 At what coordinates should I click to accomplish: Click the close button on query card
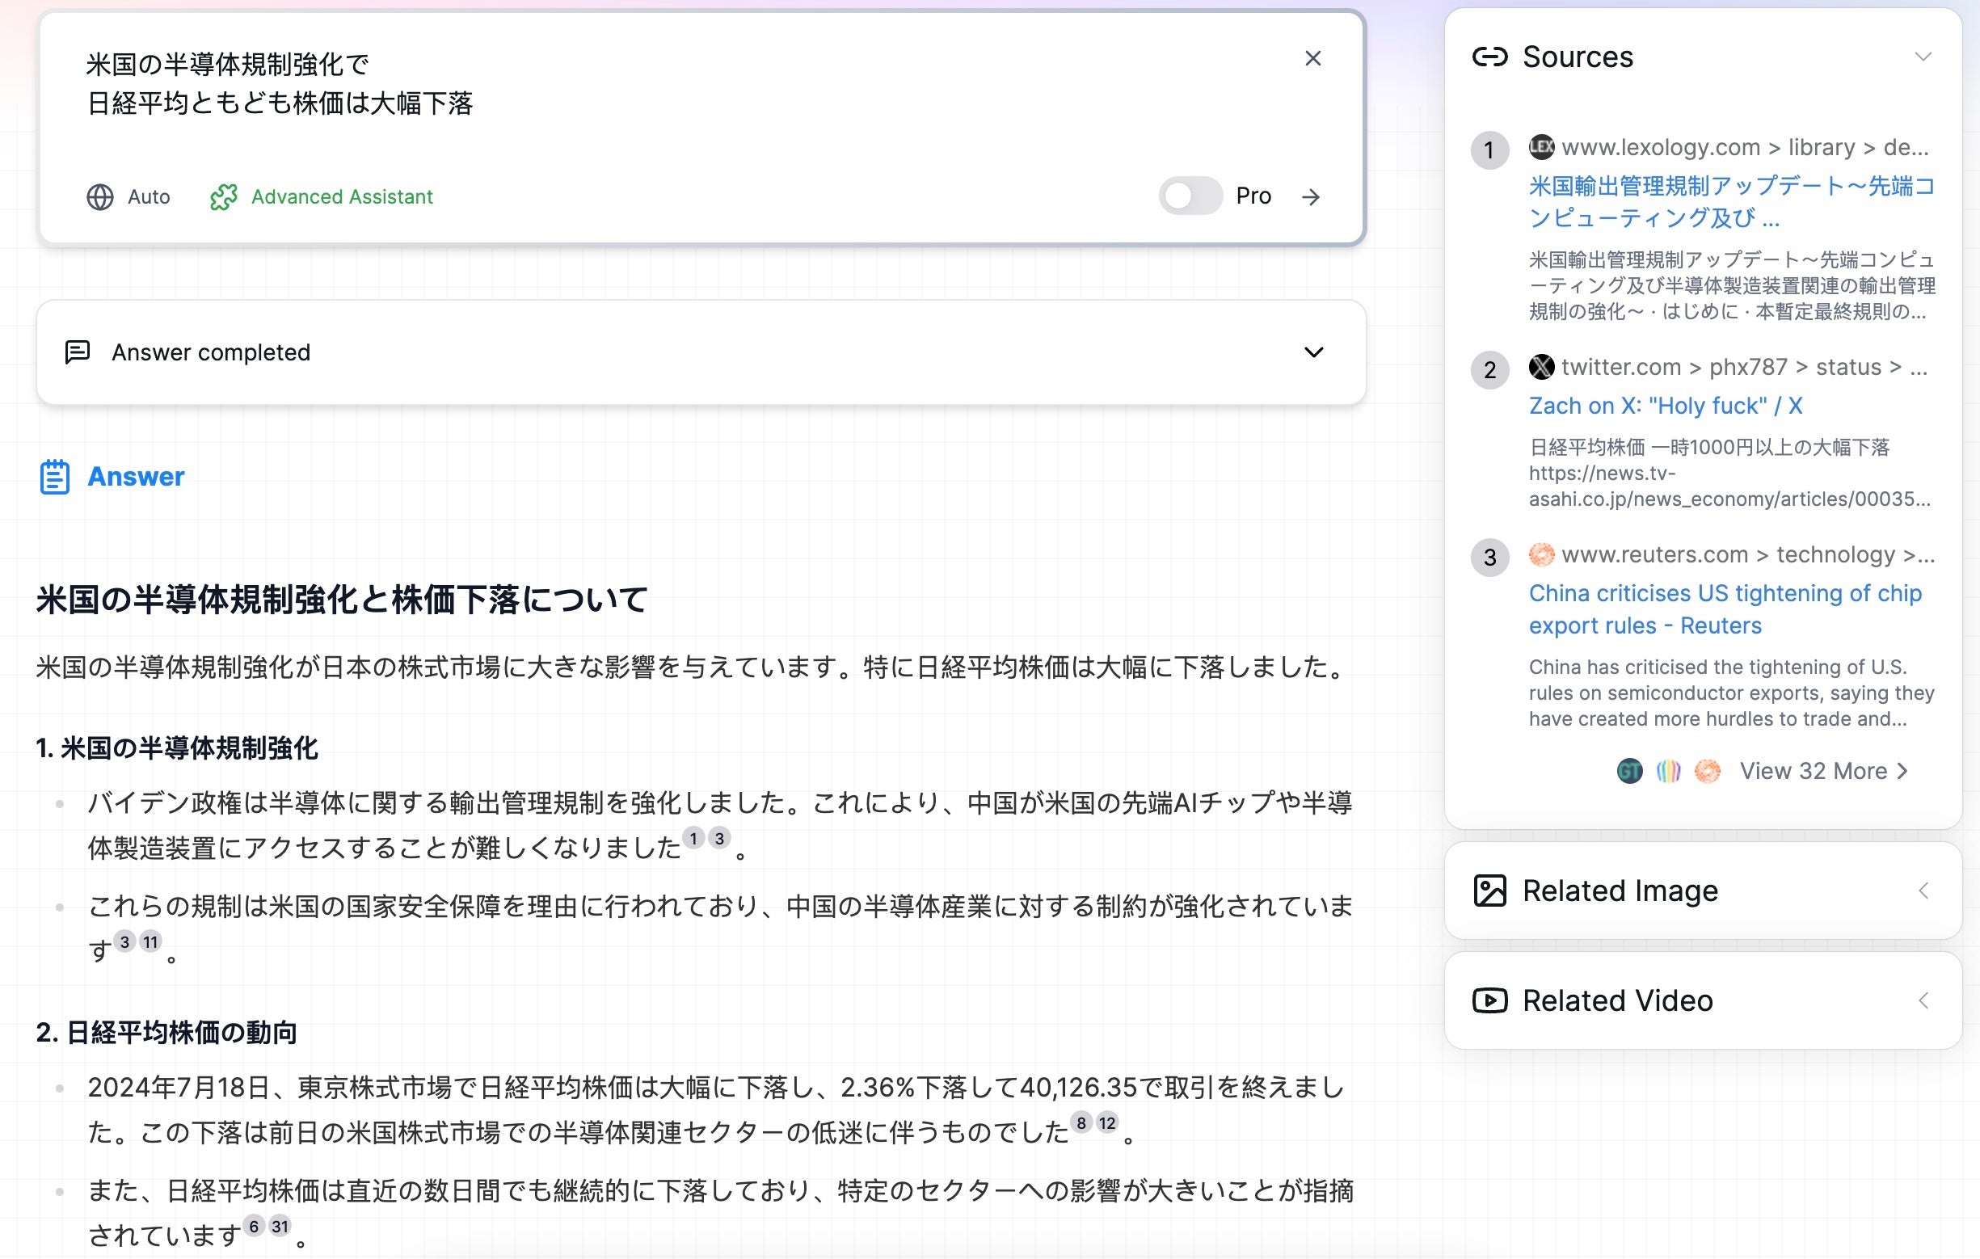[x=1312, y=57]
